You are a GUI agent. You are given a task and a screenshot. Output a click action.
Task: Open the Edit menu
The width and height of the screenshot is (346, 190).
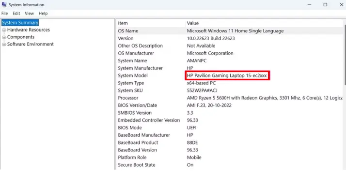click(16, 14)
